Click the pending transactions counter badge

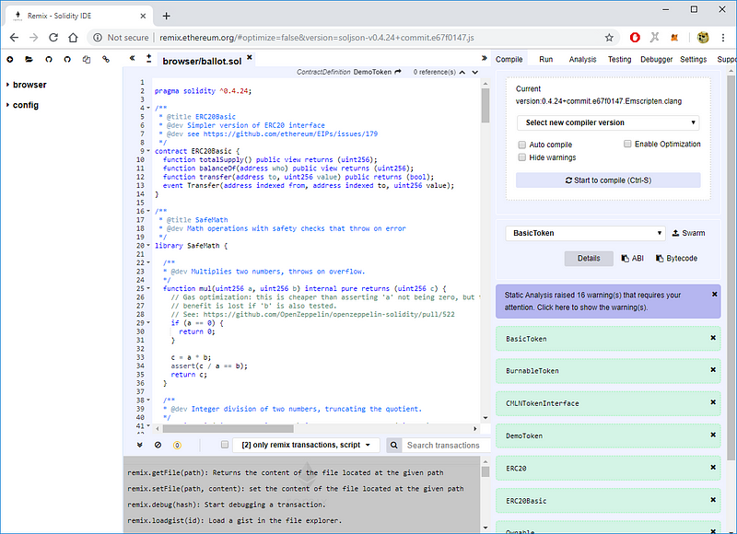pyautogui.click(x=177, y=446)
